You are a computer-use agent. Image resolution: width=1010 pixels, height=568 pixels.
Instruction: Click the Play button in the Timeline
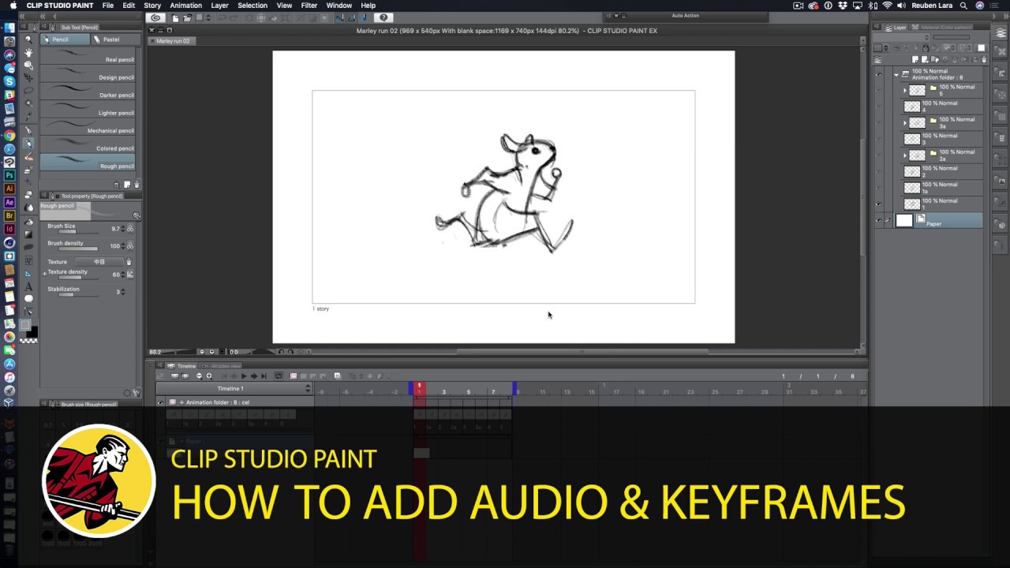coord(244,376)
